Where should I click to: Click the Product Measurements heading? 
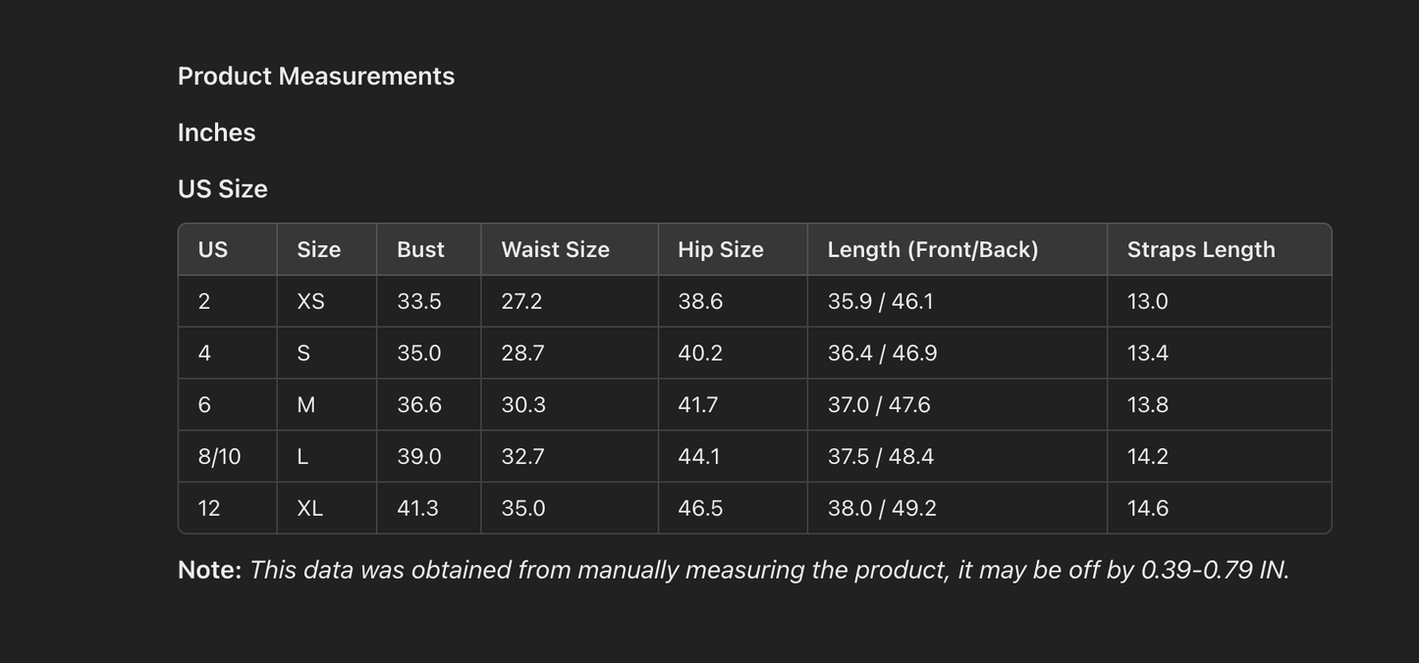pyautogui.click(x=316, y=76)
